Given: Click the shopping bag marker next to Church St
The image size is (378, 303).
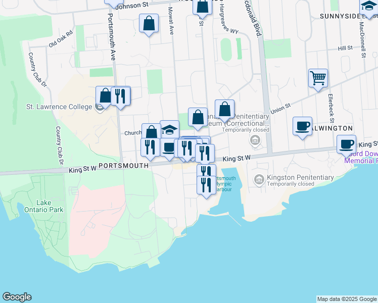Looking at the screenshot, I should click(151, 131).
